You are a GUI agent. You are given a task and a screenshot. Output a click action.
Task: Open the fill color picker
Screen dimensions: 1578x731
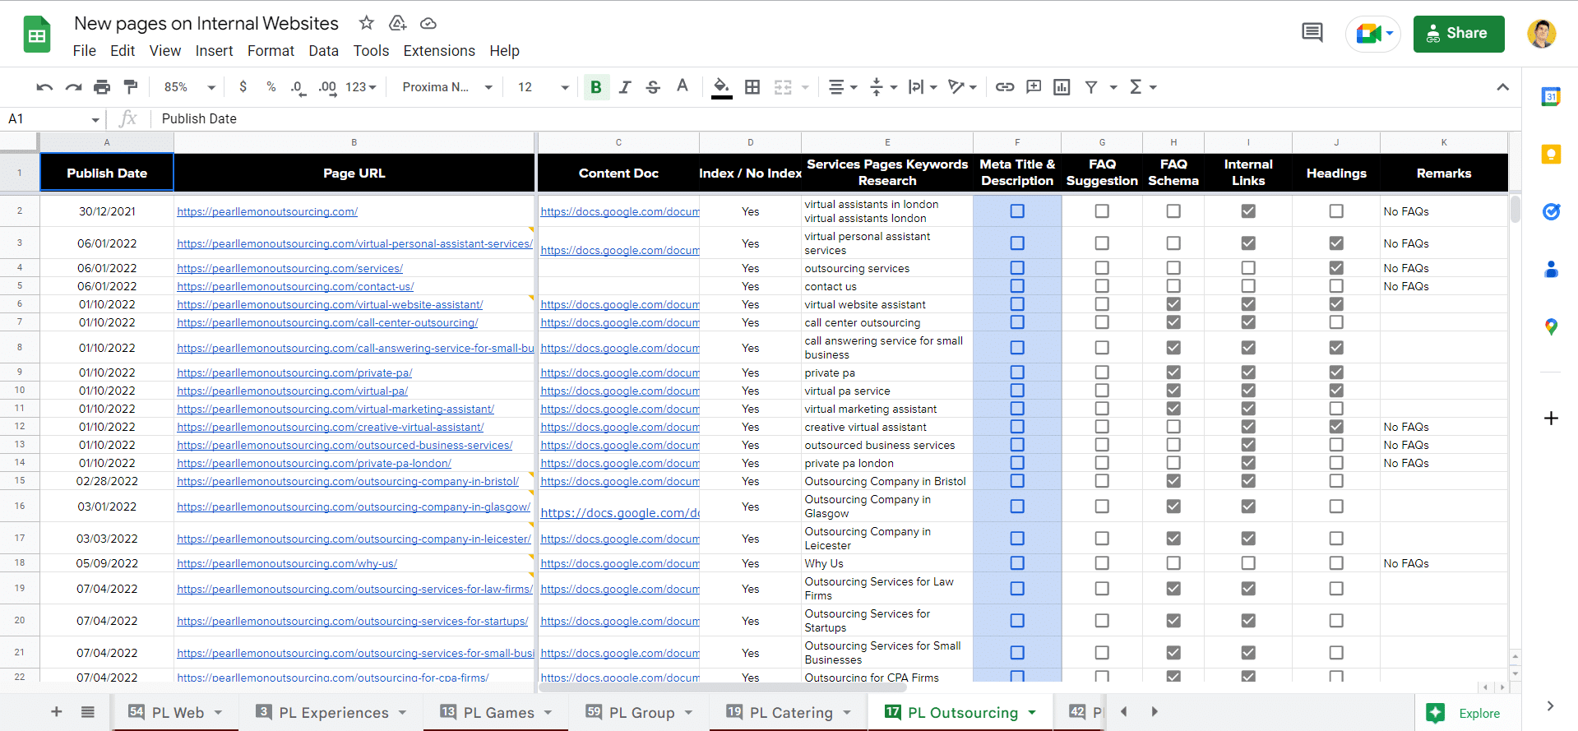[721, 87]
